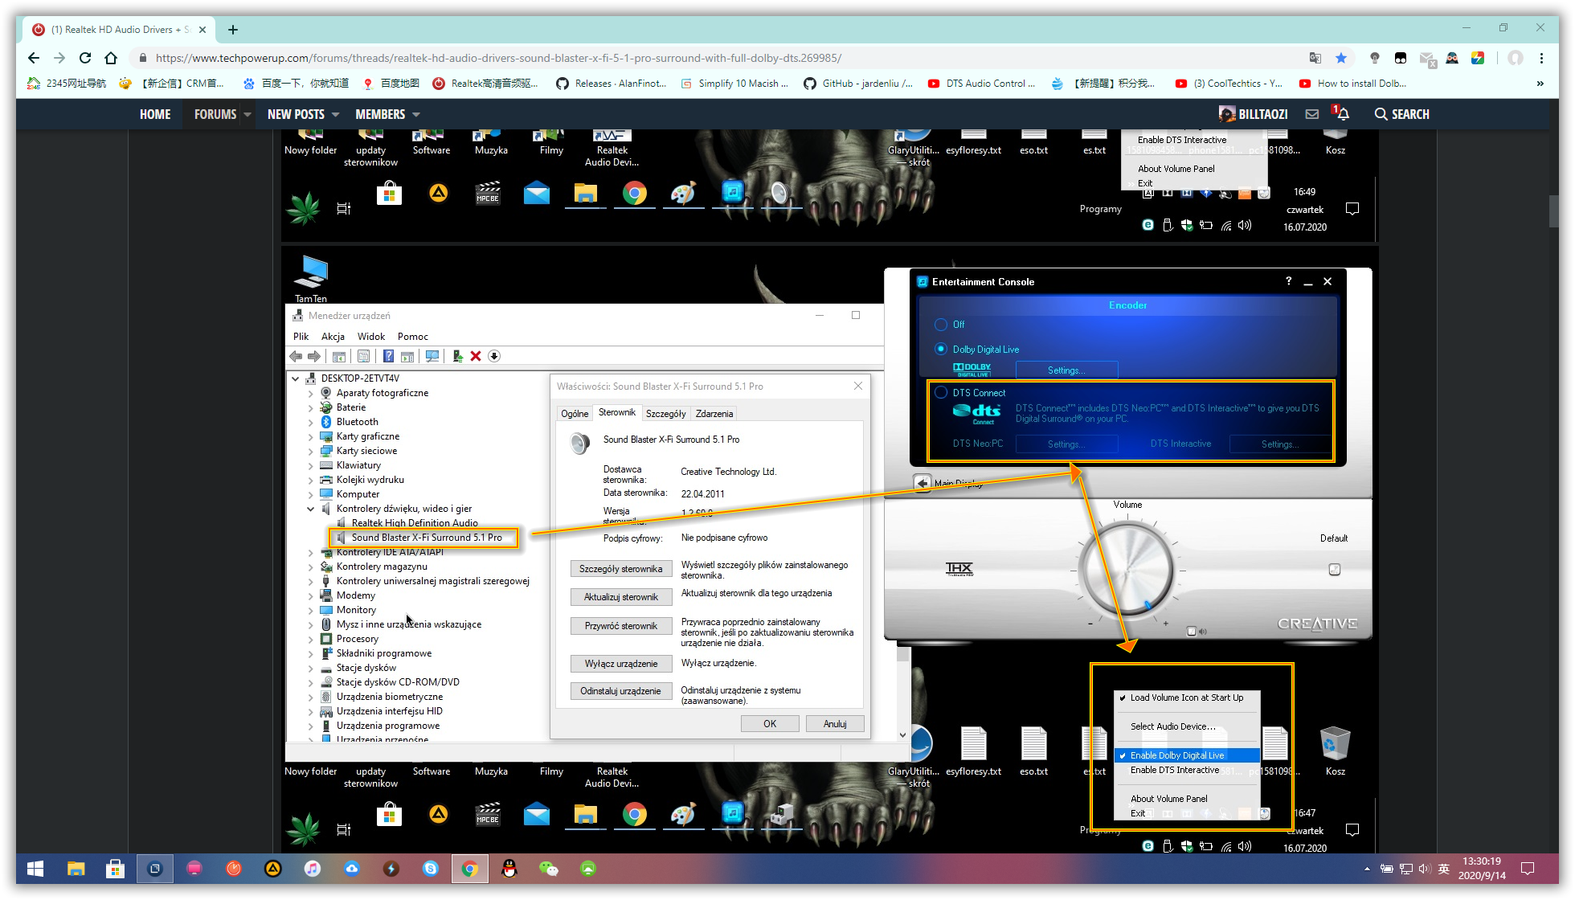Screen dimensions: 1575x900
Task: Launch iTunes from taskbar
Action: pyautogui.click(x=312, y=869)
